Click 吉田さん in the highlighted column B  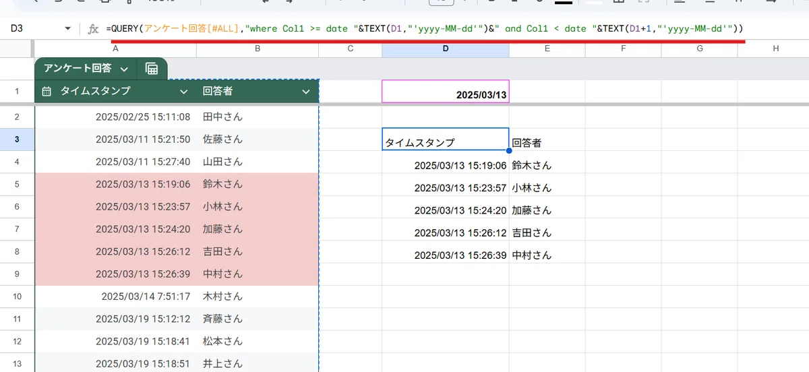tap(258, 251)
